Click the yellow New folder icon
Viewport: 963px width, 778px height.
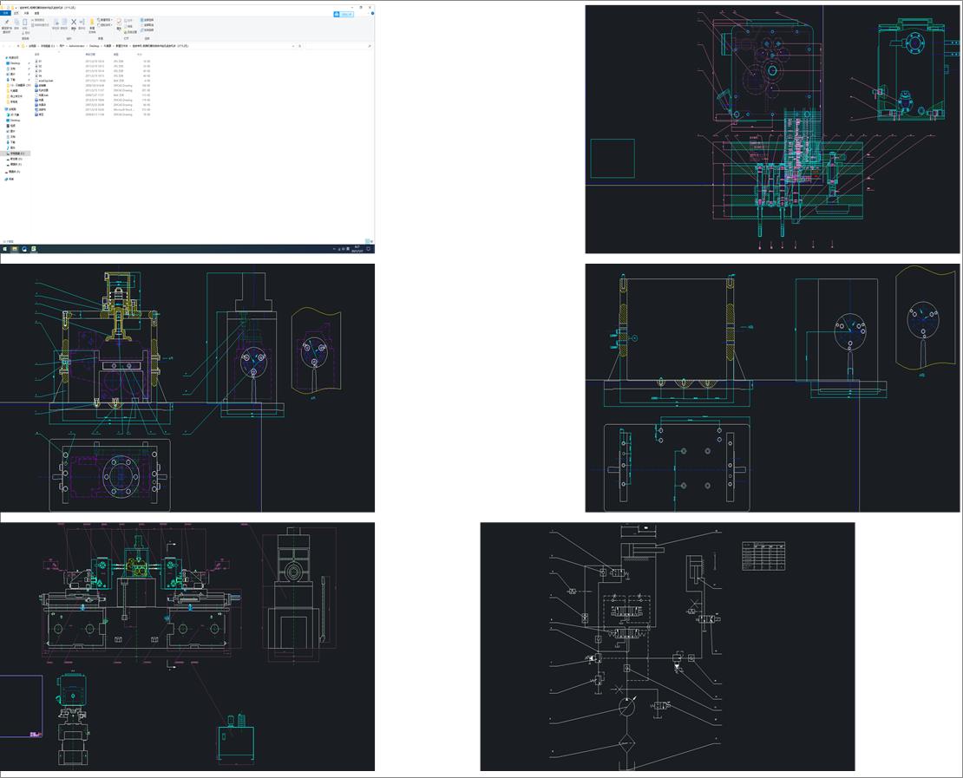point(92,23)
